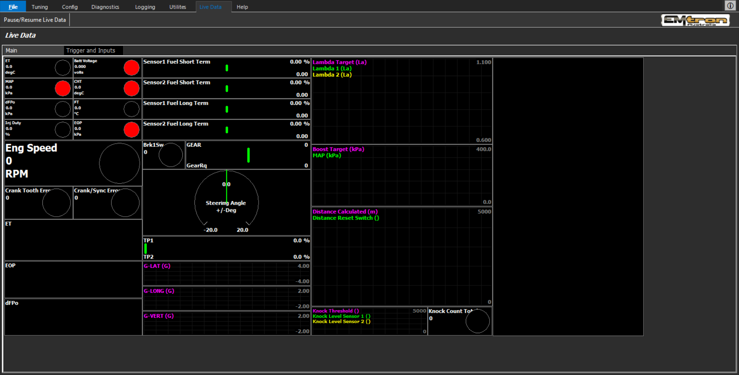Select Distance Reset Switch legend label

pyautogui.click(x=346, y=218)
